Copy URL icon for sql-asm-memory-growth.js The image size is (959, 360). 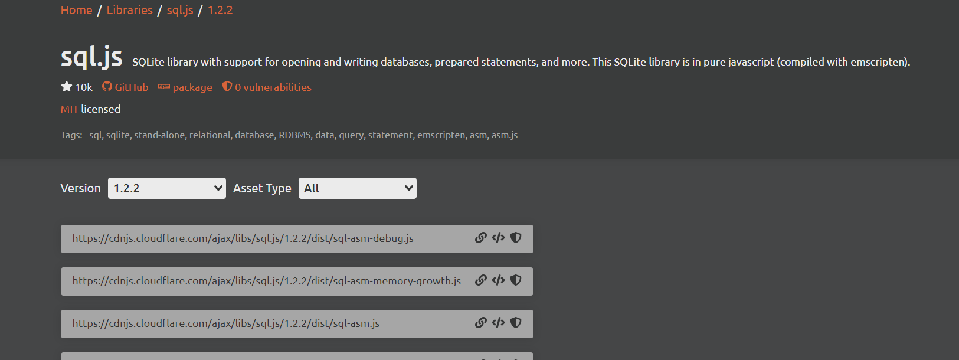coord(481,280)
